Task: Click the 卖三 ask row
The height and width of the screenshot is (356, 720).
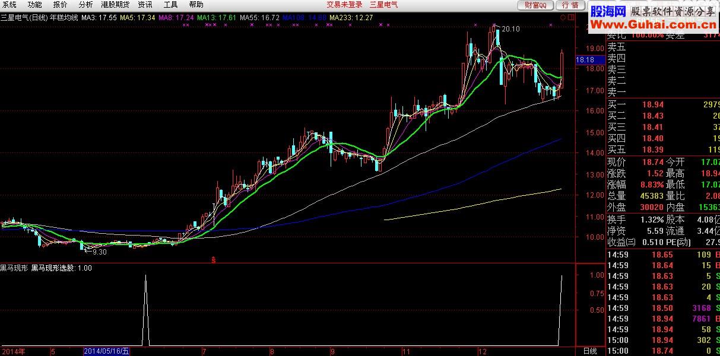Action: tap(663, 69)
